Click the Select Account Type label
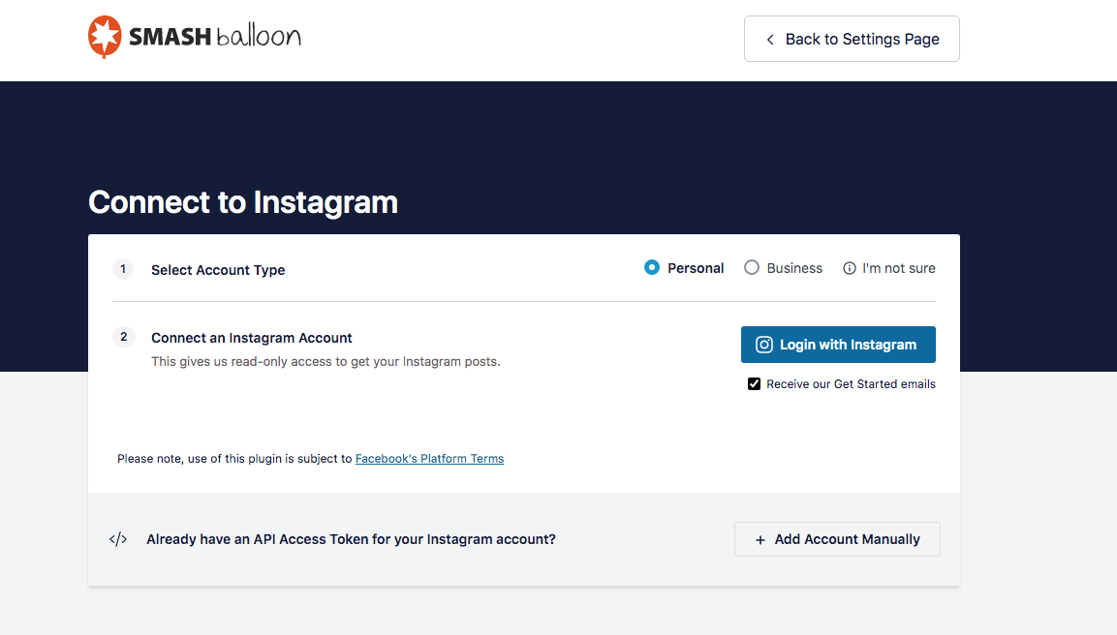 point(218,270)
